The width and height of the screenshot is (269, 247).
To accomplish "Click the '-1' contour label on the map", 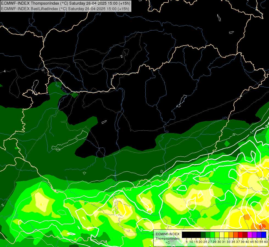I will 251,133.
